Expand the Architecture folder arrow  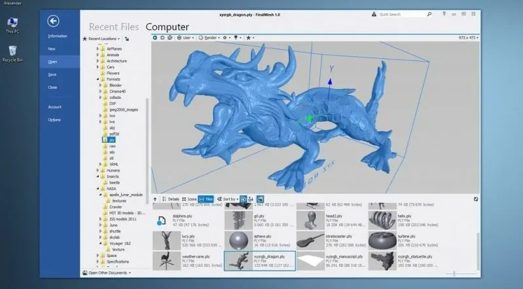point(98,61)
